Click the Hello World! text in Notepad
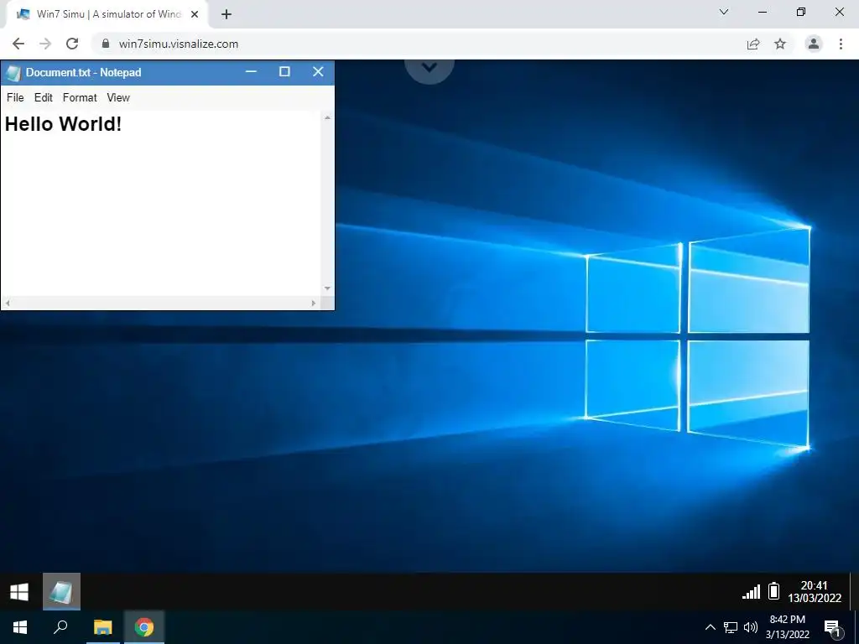 [63, 124]
